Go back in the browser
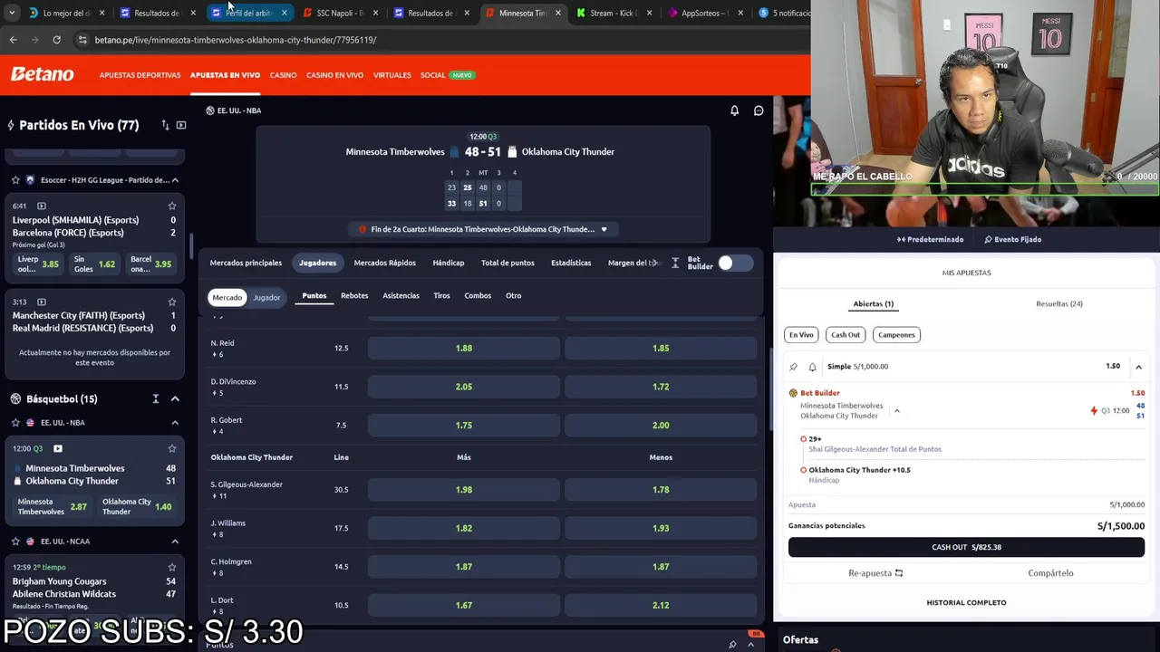Viewport: 1160px width, 652px height. (13, 40)
